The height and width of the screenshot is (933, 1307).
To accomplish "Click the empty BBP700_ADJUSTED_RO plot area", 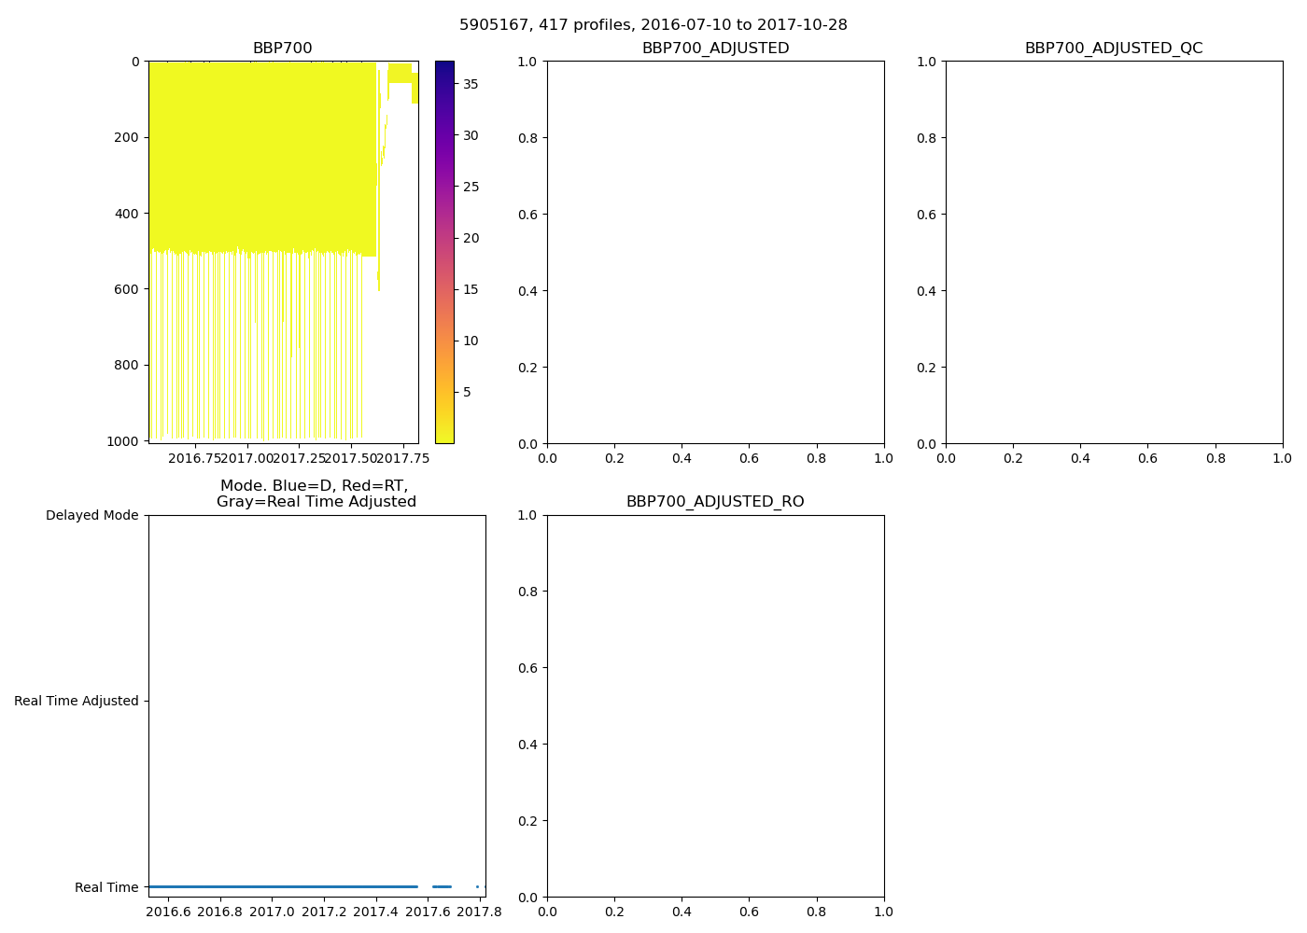I will (x=715, y=705).
